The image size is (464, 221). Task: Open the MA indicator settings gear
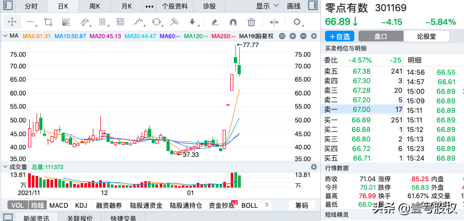click(314, 37)
